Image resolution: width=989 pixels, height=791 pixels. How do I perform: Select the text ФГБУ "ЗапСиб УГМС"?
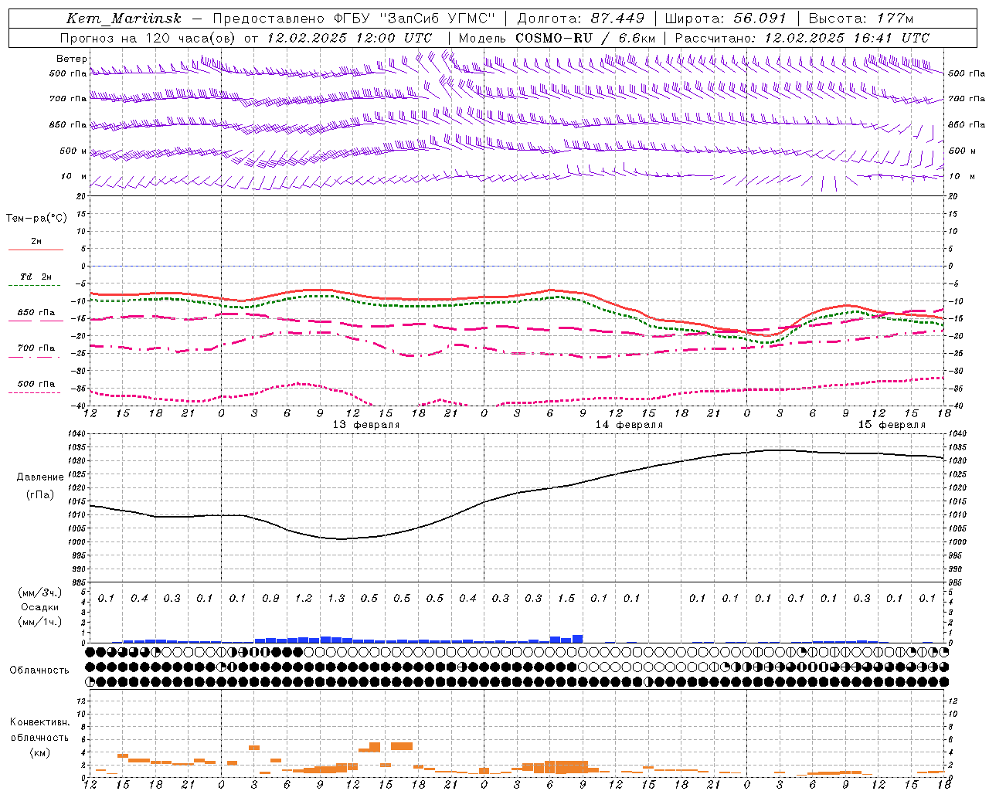point(415,19)
